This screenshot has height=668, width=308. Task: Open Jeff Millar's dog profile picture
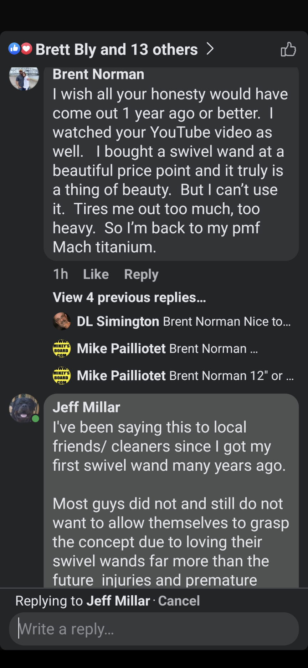24,408
